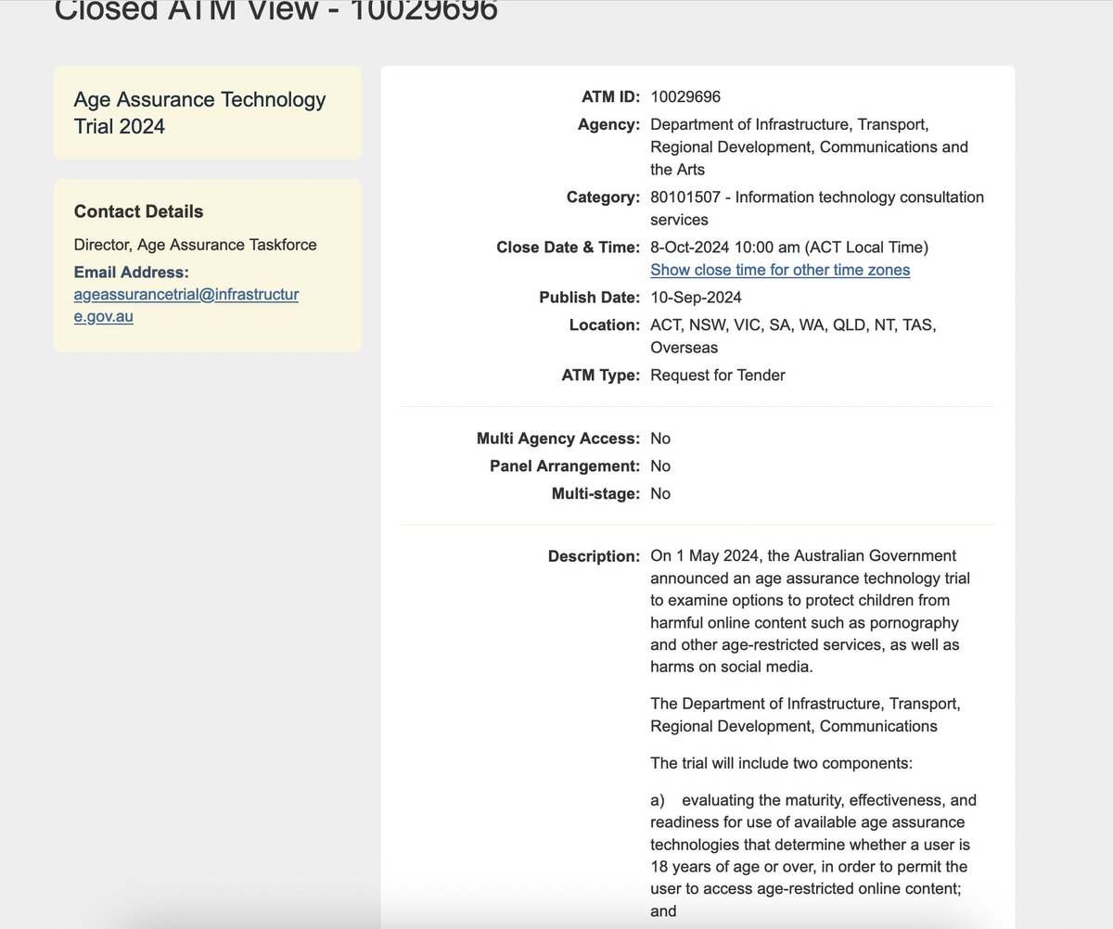Viewport: 1113px width, 929px height.
Task: Select the 'No' value beside Multi Agency Access
Action: [x=660, y=439]
